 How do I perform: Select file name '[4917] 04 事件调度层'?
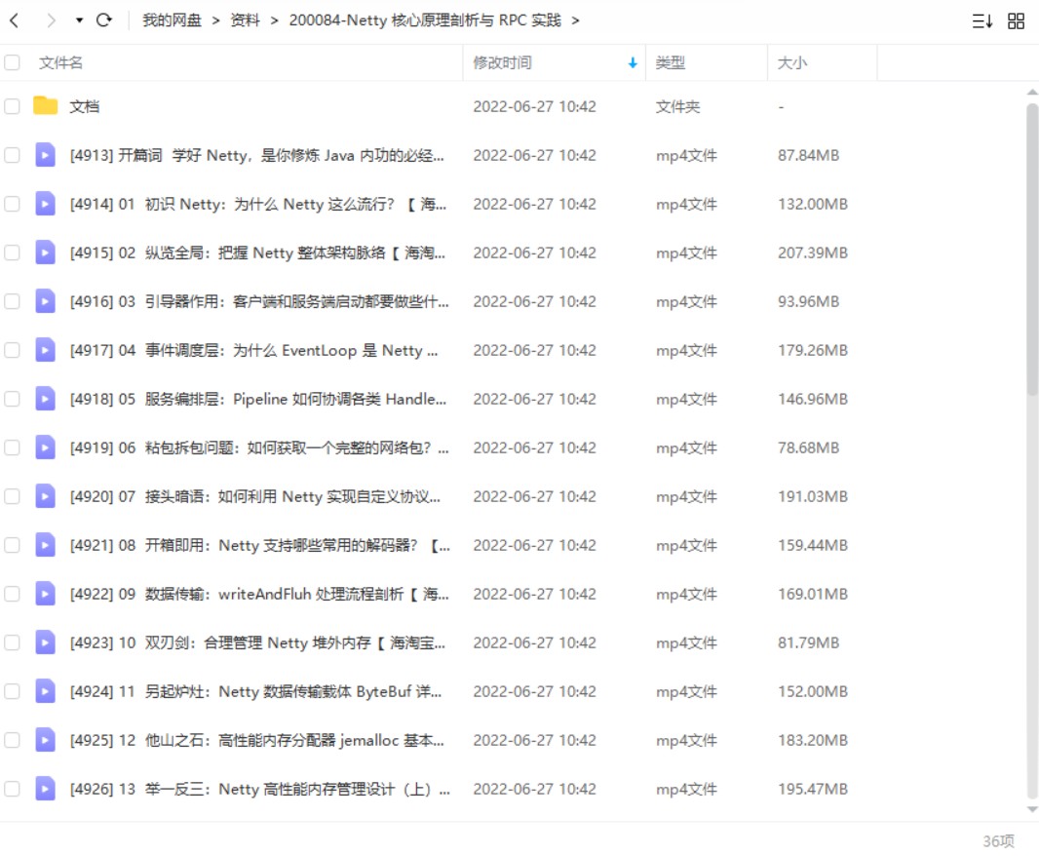pyautogui.click(x=253, y=350)
